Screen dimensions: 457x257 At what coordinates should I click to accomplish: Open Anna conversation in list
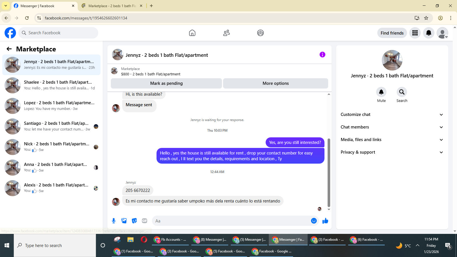tap(51, 168)
